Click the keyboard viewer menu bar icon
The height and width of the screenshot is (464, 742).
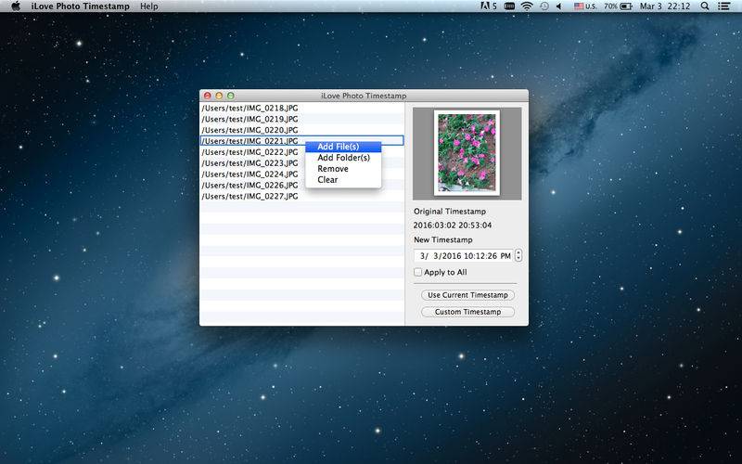click(x=509, y=6)
